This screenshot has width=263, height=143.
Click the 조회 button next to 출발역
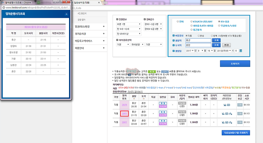pyautogui.click(x=216, y=40)
